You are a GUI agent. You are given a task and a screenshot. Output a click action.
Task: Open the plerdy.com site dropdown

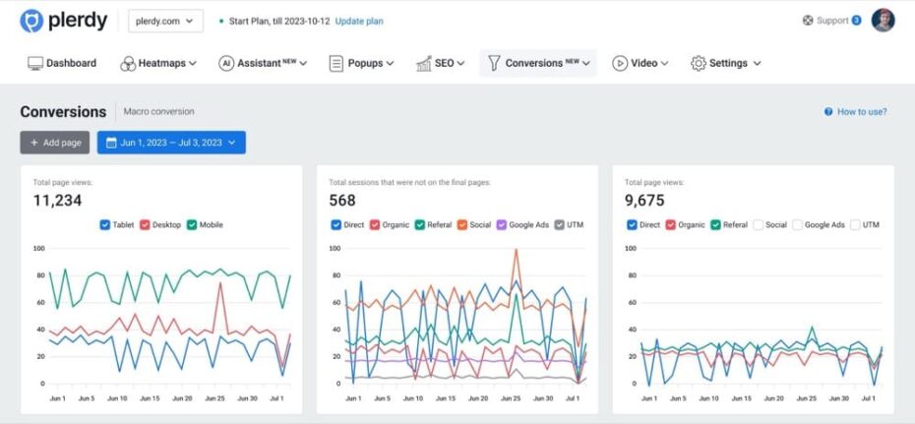pos(165,21)
